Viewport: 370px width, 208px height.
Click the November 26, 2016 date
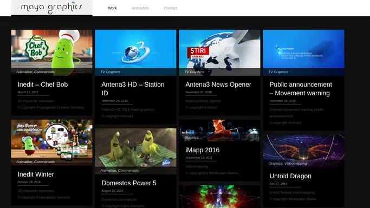(x=282, y=101)
